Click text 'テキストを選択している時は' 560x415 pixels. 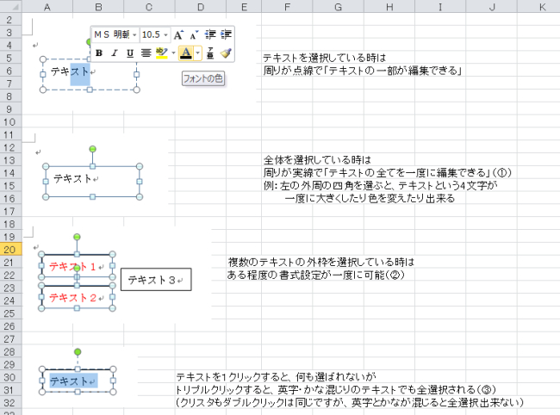[x=325, y=58]
